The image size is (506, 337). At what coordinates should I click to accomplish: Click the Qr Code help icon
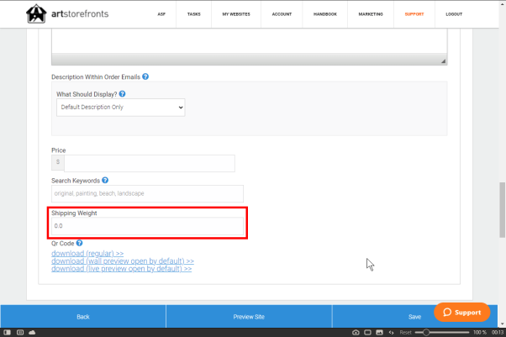[79, 244]
